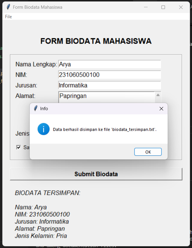Click the blue information icon
Image resolution: width=192 pixels, height=248 pixels.
43,129
